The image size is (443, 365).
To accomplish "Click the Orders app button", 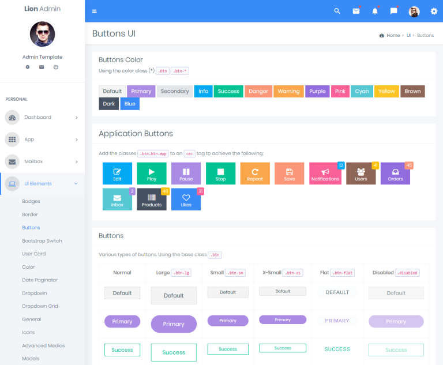I will coord(395,174).
